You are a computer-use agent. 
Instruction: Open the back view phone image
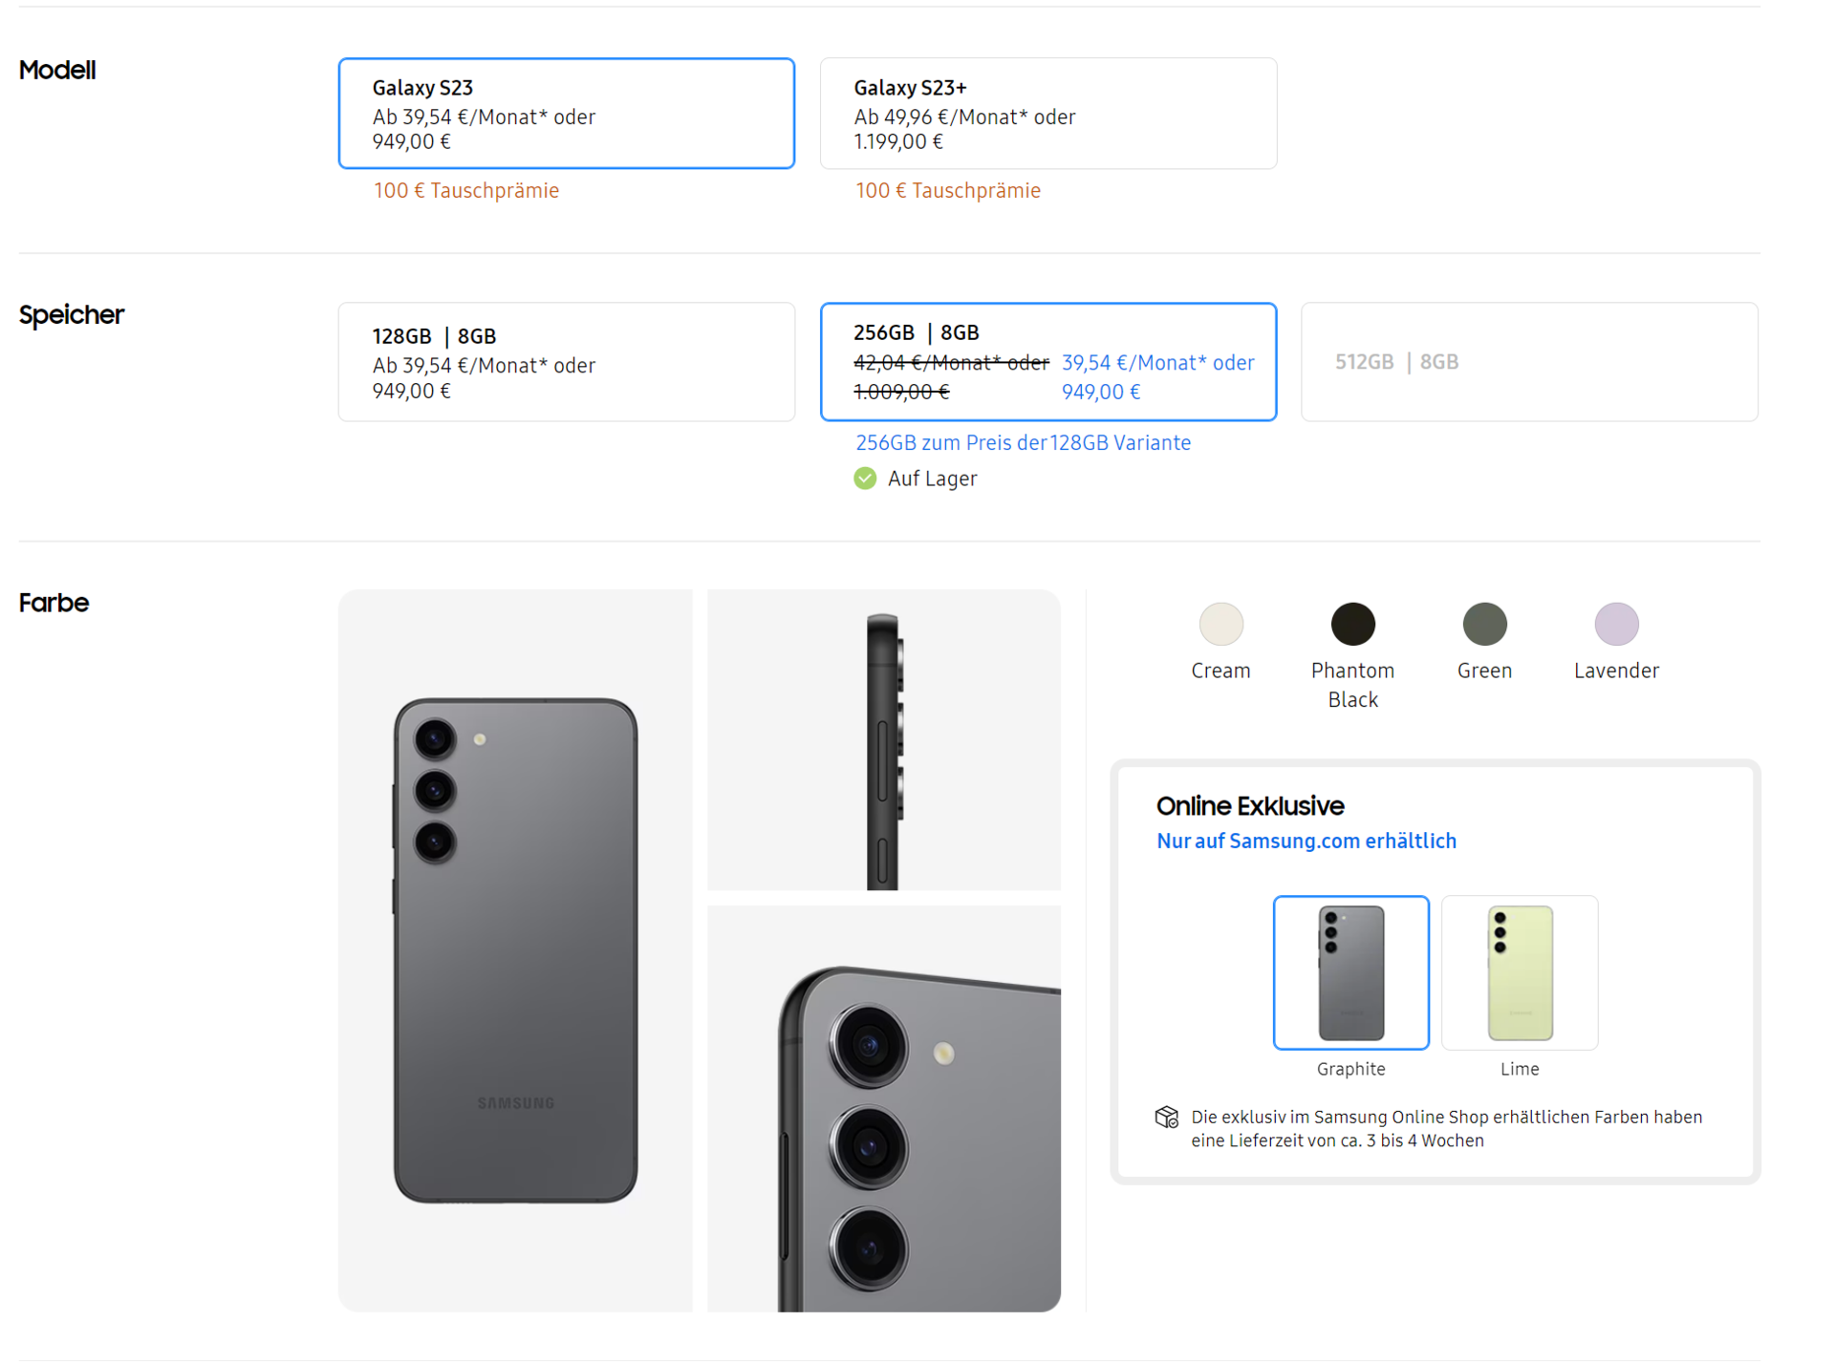pos(515,950)
